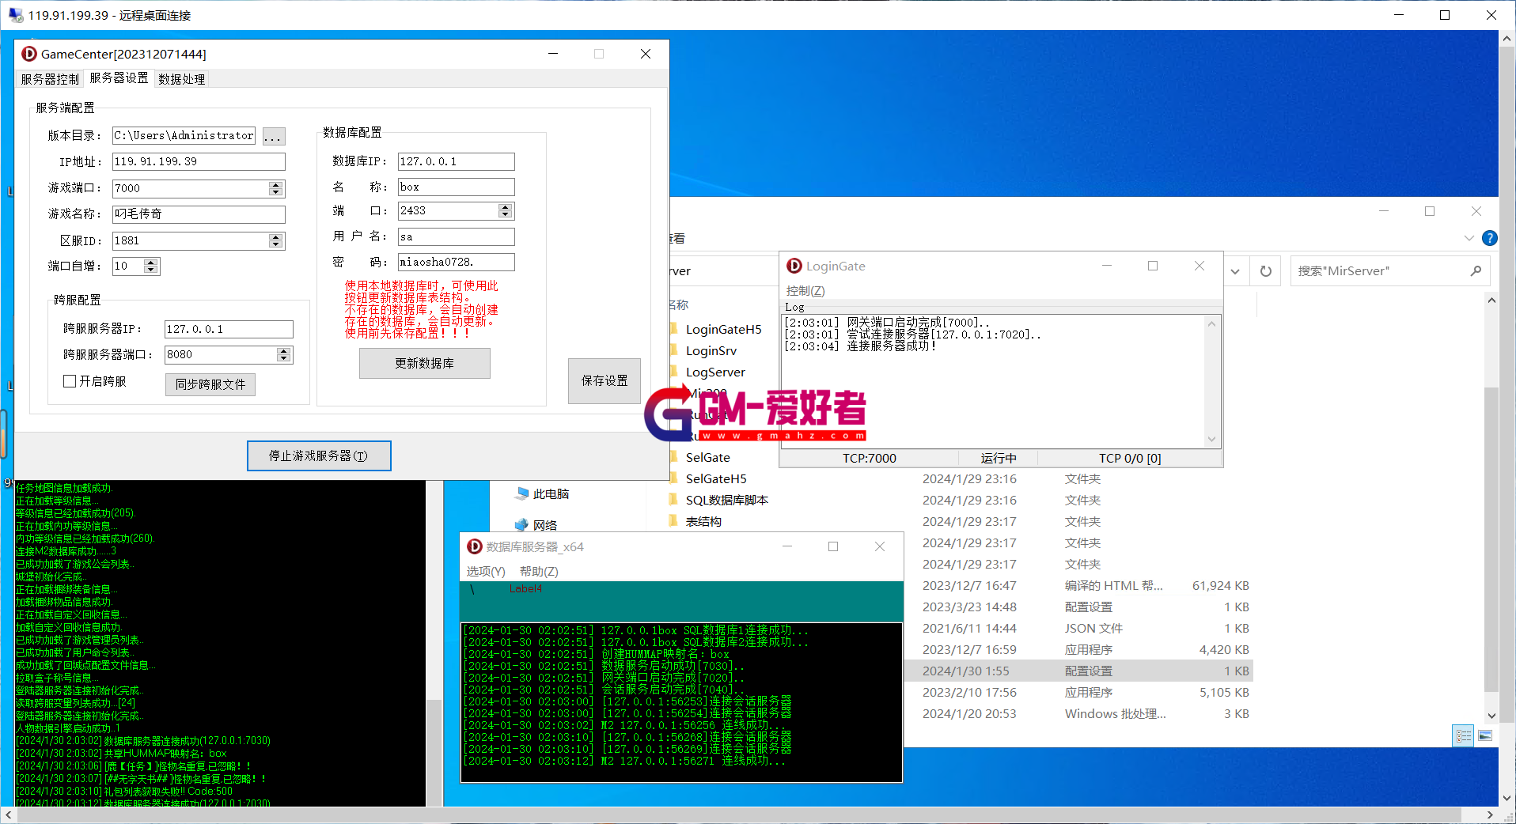This screenshot has height=824, width=1516.
Task: Click the 版本目录 path field
Action: [x=184, y=135]
